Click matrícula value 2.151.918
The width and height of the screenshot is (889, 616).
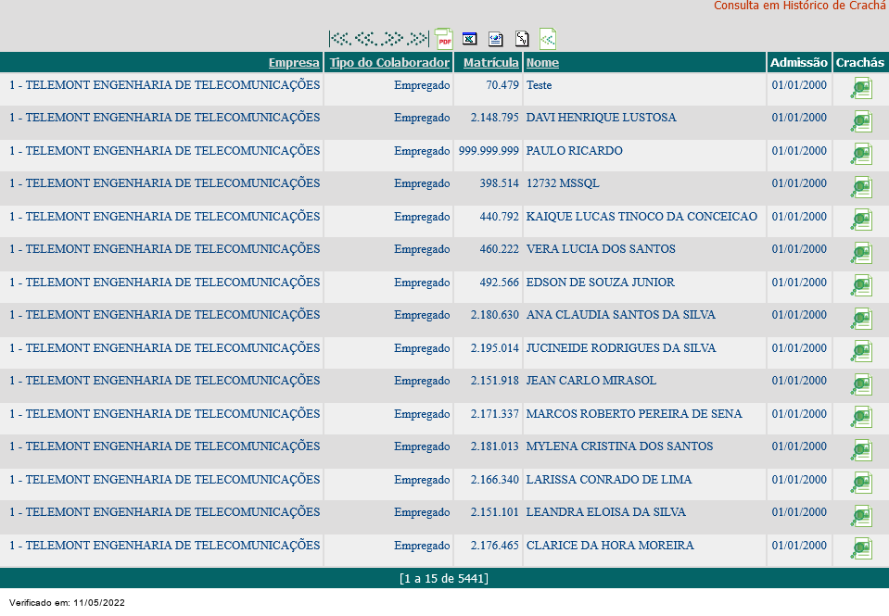click(494, 381)
